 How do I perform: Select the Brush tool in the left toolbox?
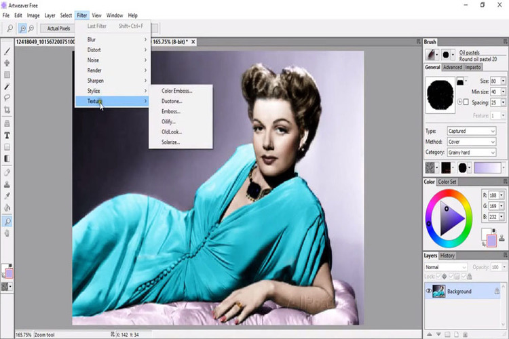[x=7, y=51]
